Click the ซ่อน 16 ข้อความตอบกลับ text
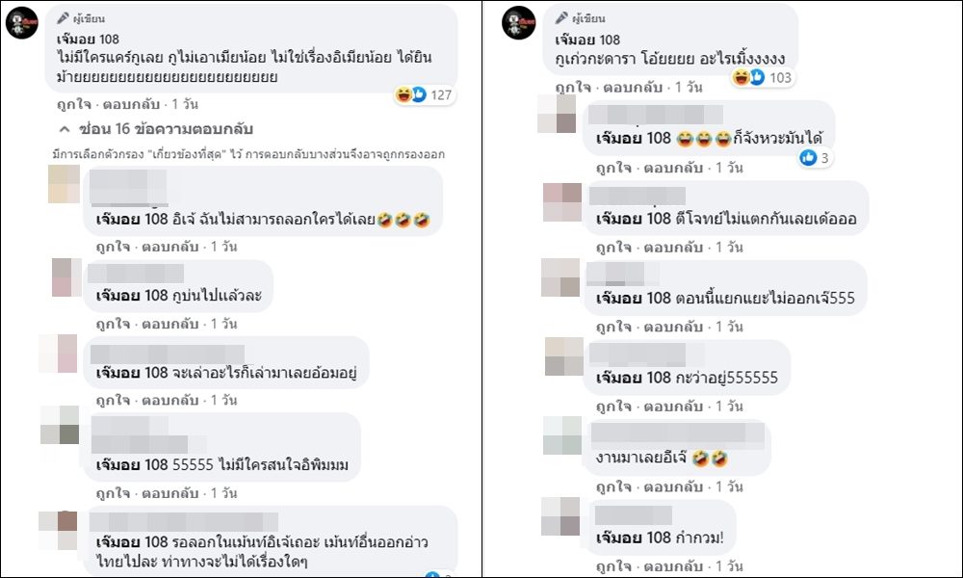Image resolution: width=963 pixels, height=578 pixels. pos(166,129)
